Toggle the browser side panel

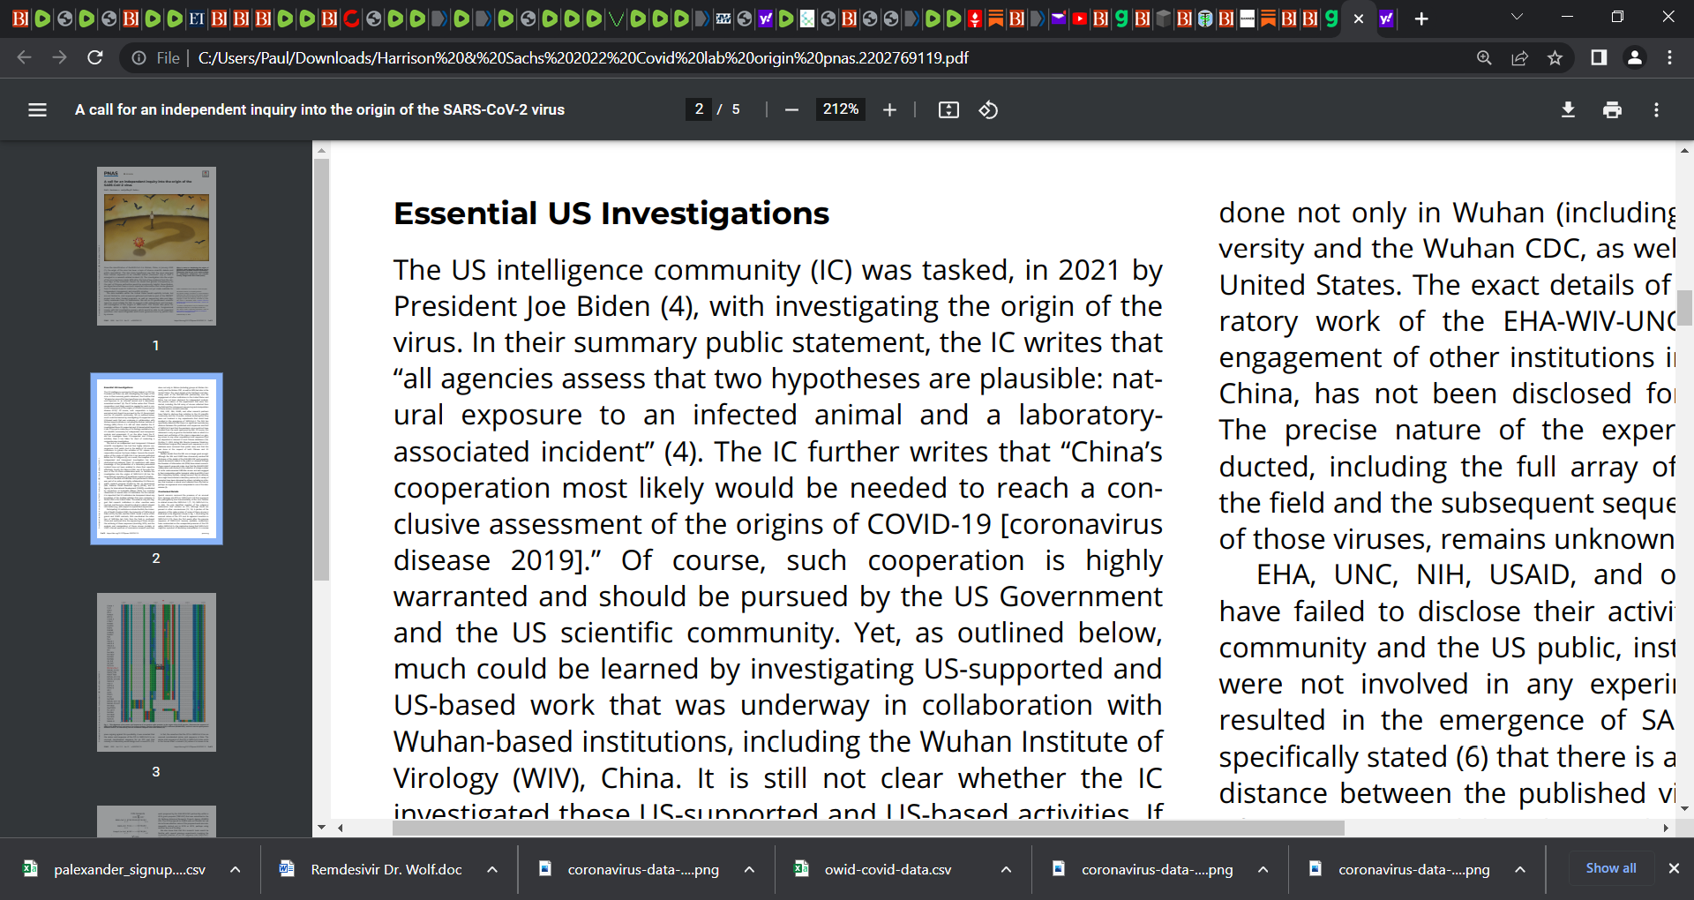pyautogui.click(x=1598, y=57)
